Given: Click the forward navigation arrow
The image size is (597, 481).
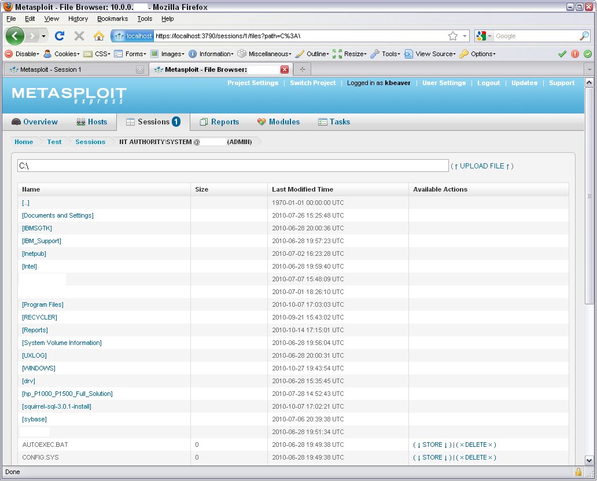Looking at the screenshot, I should click(x=33, y=36).
